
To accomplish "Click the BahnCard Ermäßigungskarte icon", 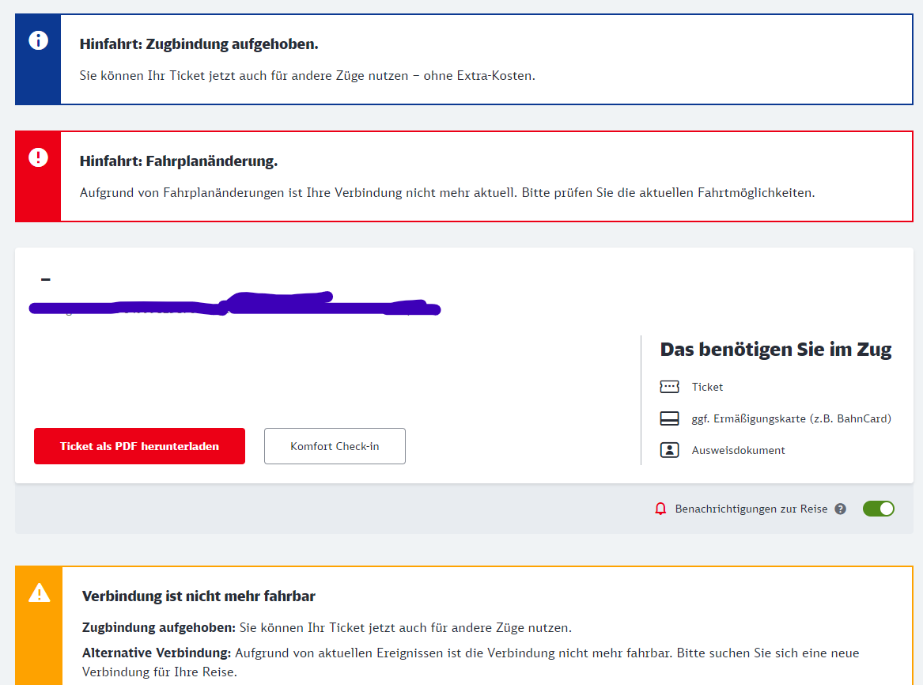I will 668,418.
